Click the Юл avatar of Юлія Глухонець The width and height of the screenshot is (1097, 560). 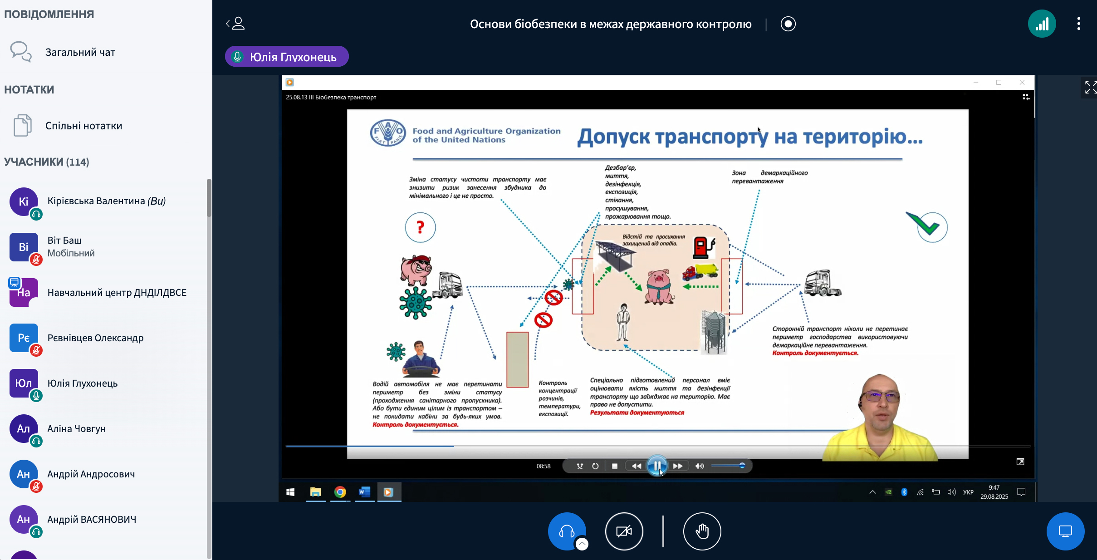tap(24, 383)
